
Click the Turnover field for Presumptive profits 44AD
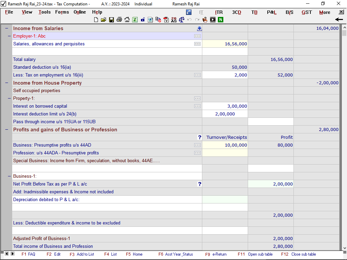click(225, 145)
